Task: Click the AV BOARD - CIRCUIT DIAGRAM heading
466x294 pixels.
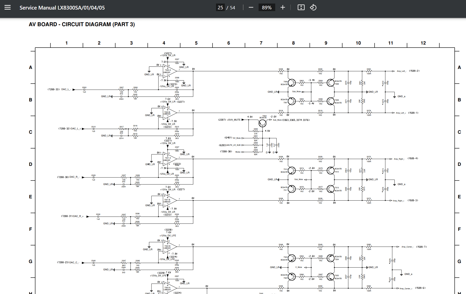Action: (x=82, y=24)
